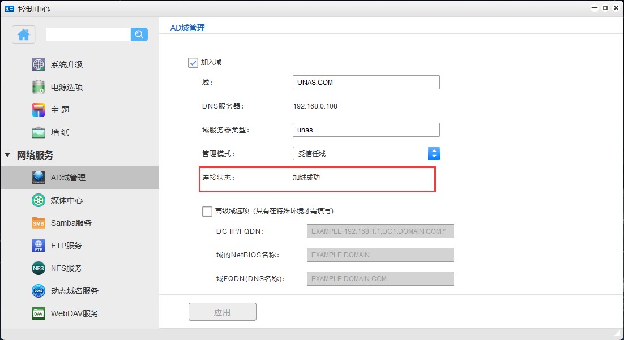Select the 主题 paint roller icon
The image size is (624, 340).
(x=39, y=110)
